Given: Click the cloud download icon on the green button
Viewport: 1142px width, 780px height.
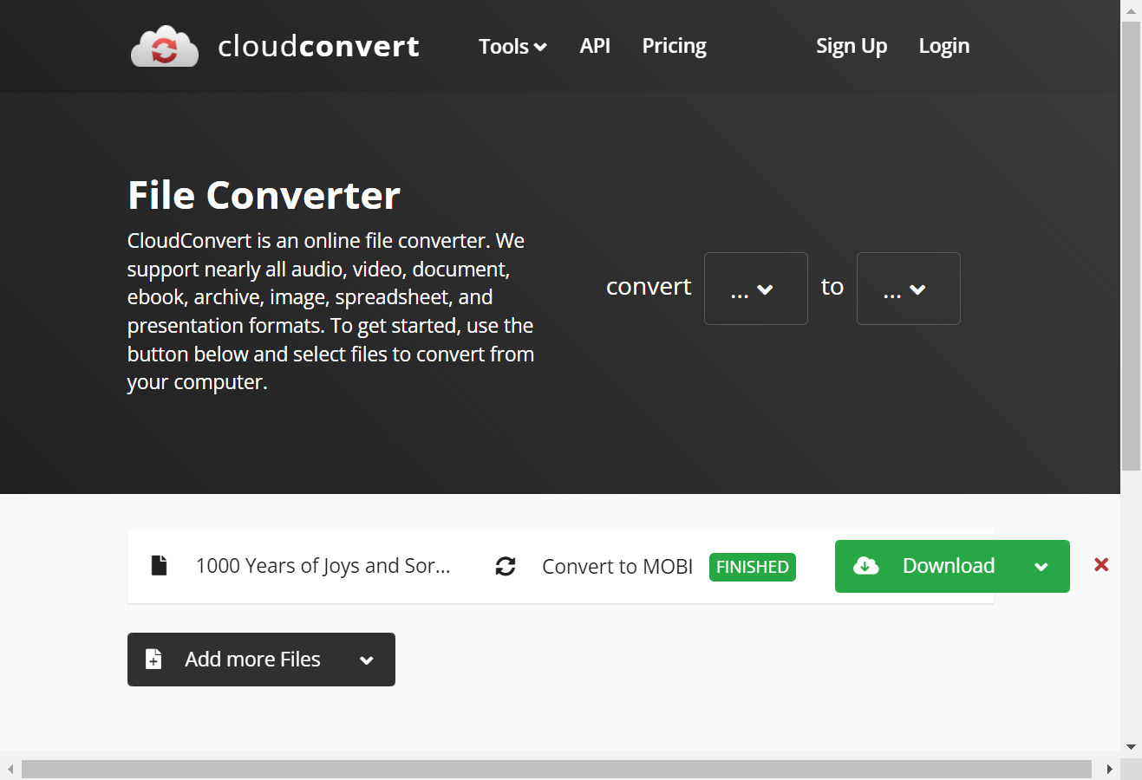Looking at the screenshot, I should click(x=866, y=566).
